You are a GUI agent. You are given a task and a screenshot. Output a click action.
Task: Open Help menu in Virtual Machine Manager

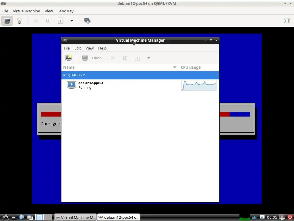point(102,48)
